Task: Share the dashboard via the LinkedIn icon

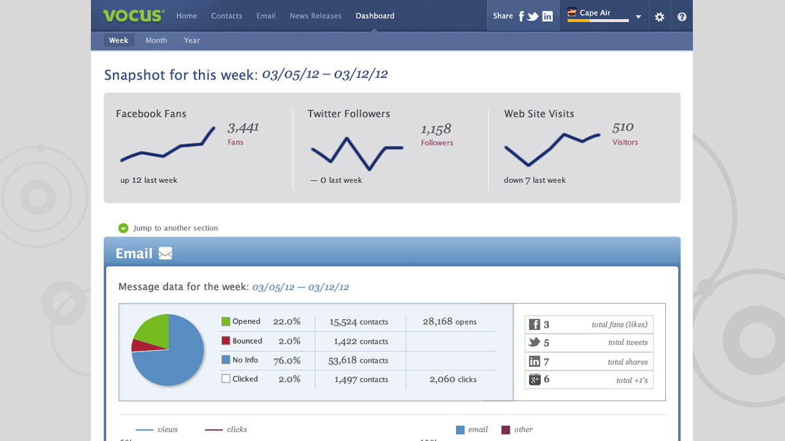Action: click(548, 16)
